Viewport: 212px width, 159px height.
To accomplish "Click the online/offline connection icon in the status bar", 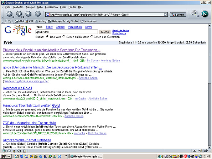I will 194,150.
